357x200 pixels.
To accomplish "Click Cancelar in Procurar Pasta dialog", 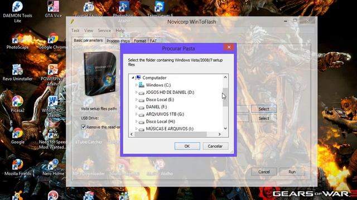I will tap(215, 146).
